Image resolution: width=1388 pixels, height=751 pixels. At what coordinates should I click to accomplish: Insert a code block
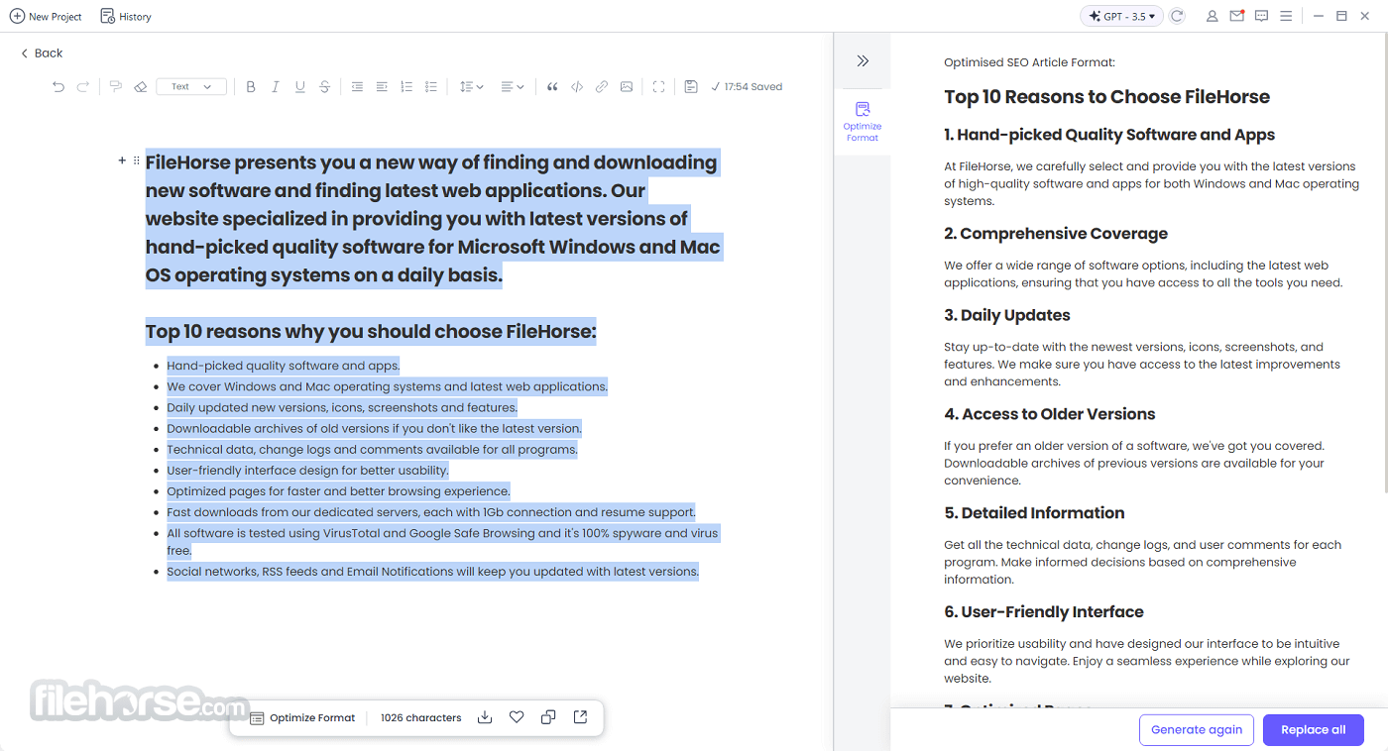coord(577,87)
